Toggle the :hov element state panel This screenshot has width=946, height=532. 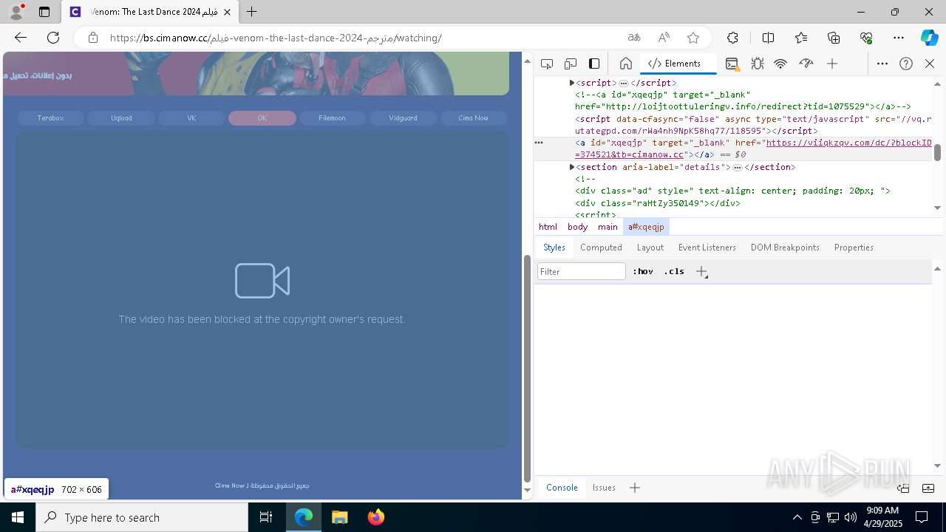643,271
